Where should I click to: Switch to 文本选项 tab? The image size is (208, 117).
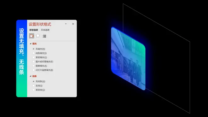click(45, 30)
